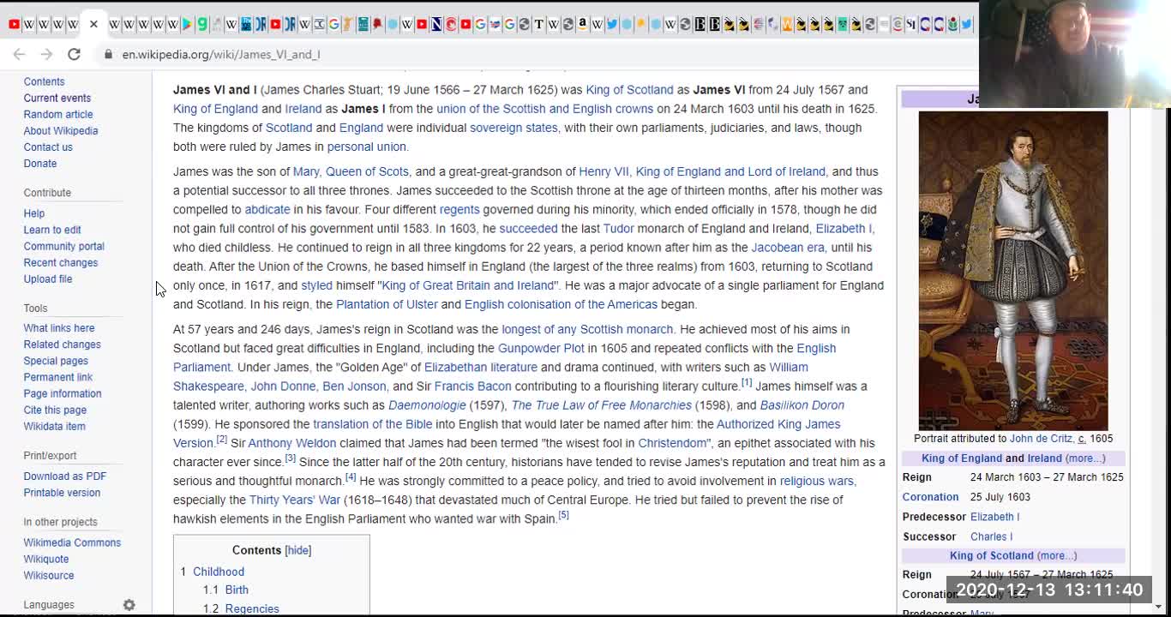This screenshot has height=617, width=1171.
Task: Open Elizabeth I predecessor link in infobox
Action: click(x=994, y=517)
